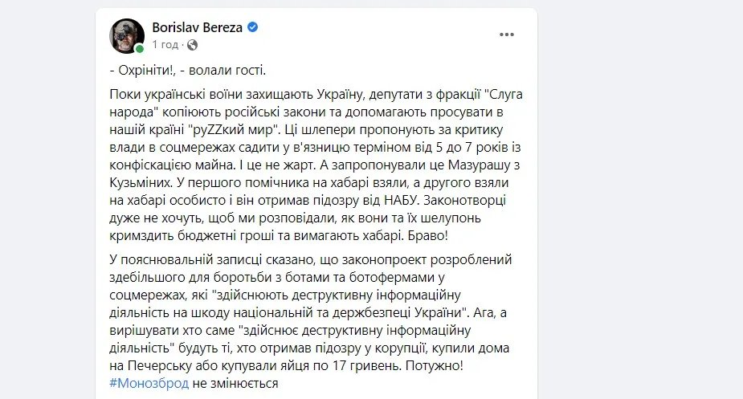This screenshot has width=743, height=399.
Task: Click the blue verified badge
Action: coord(252,27)
